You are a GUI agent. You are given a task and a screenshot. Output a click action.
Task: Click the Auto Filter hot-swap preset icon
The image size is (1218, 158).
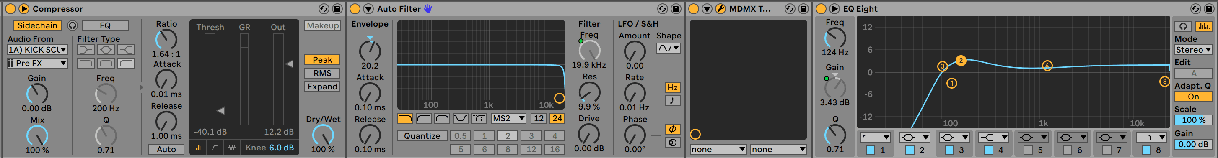[662, 8]
